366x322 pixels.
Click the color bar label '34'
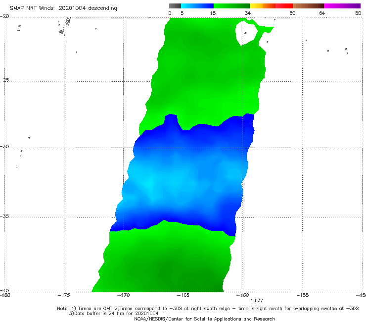[x=248, y=13]
